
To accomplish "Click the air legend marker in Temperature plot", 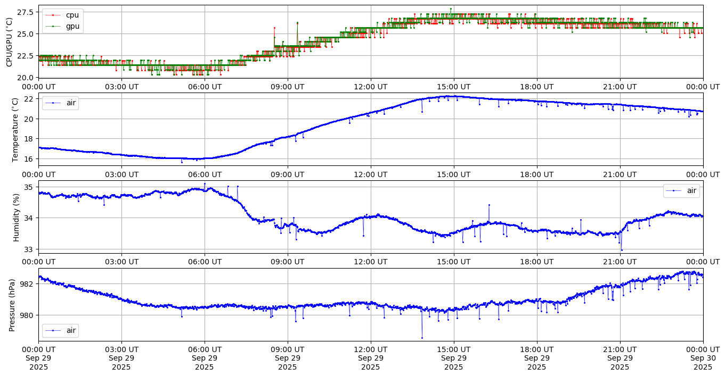I will (53, 103).
